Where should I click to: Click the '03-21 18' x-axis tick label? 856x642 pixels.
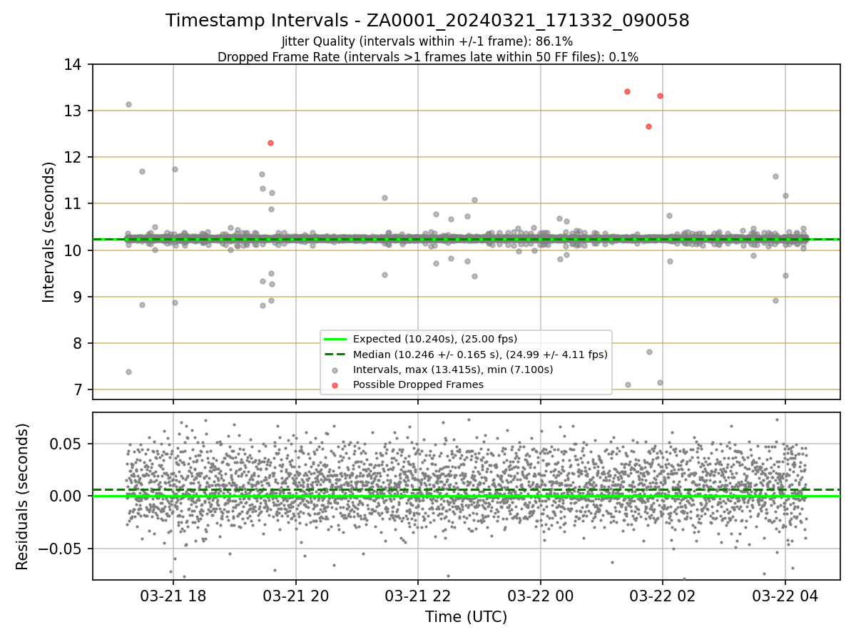[173, 597]
